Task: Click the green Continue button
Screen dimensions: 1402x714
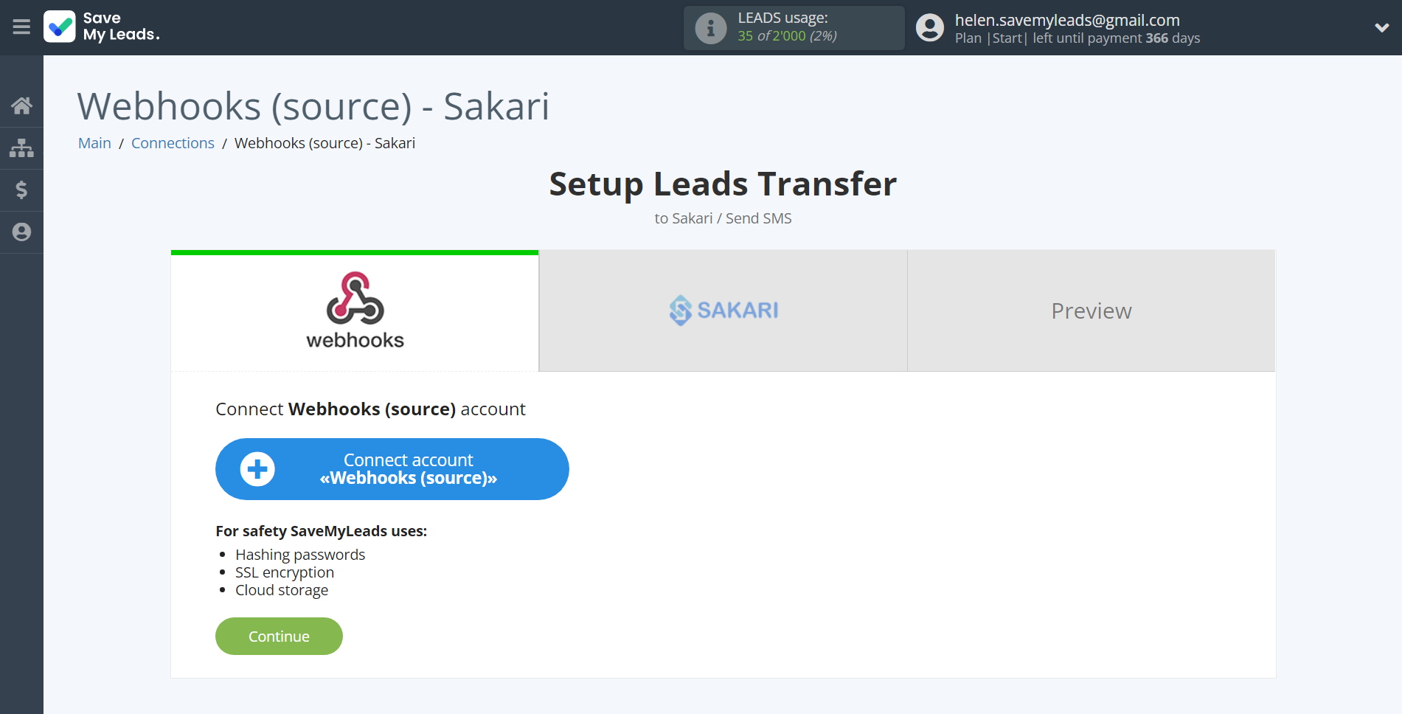Action: pyautogui.click(x=279, y=636)
